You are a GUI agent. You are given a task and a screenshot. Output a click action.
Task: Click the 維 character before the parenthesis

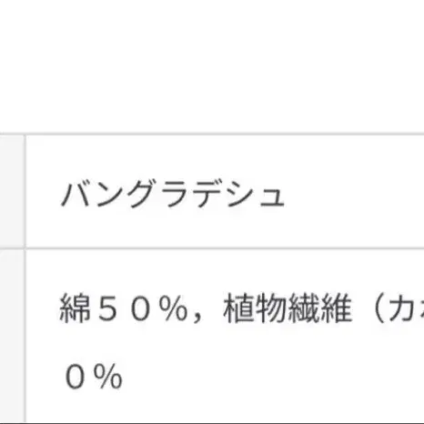pos(336,308)
